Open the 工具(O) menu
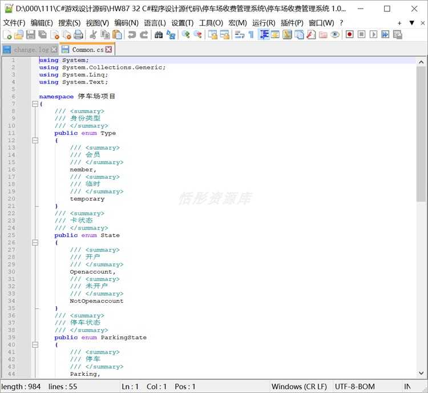Image resolution: width=428 pixels, height=393 pixels. point(211,23)
